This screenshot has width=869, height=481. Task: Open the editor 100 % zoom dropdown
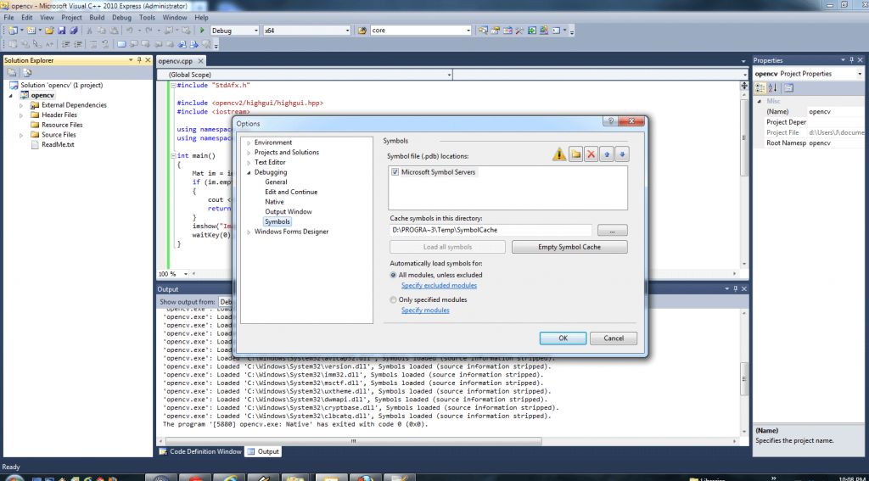[x=185, y=274]
